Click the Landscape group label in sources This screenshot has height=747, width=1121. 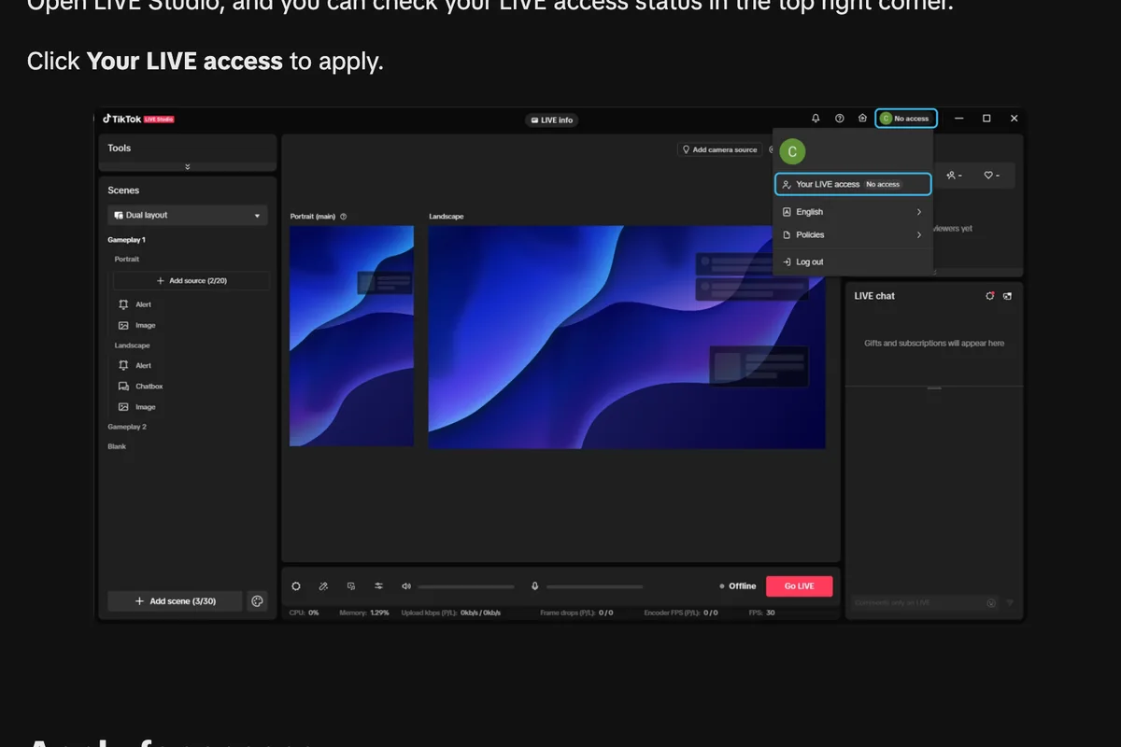[132, 345]
